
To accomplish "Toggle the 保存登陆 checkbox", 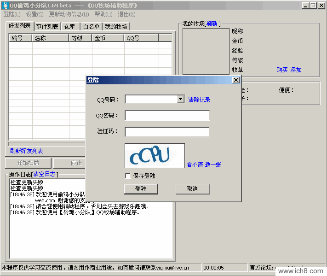I will (128, 176).
